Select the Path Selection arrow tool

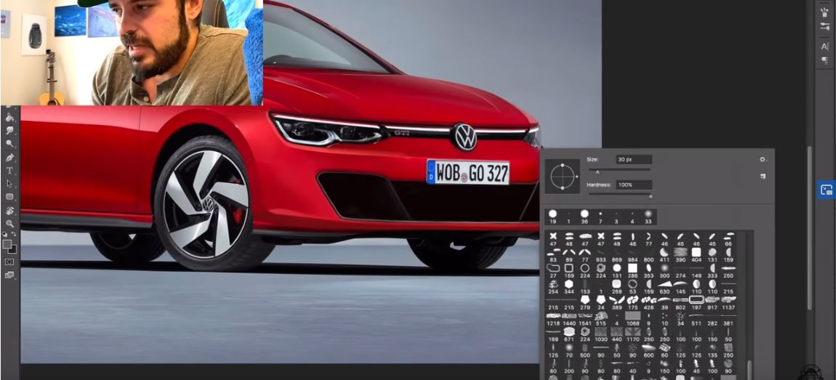(10, 183)
